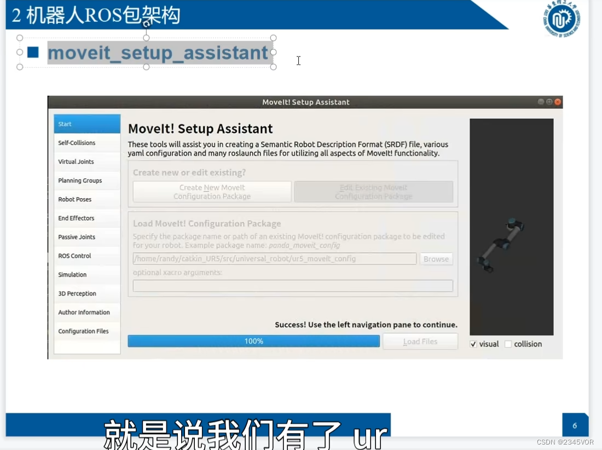Image resolution: width=602 pixels, height=450 pixels.
Task: Click the optional xacro arguments field
Action: (x=293, y=285)
